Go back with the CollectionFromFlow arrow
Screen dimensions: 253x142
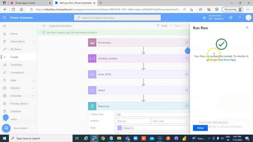44,26
